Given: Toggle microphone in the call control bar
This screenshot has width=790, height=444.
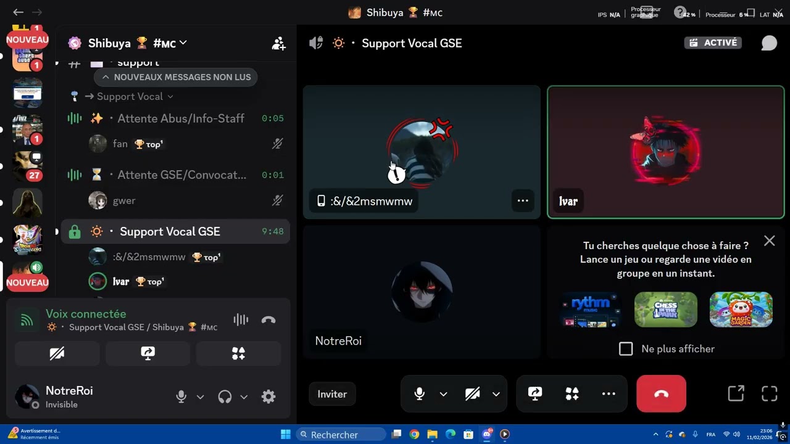Looking at the screenshot, I should click(420, 394).
